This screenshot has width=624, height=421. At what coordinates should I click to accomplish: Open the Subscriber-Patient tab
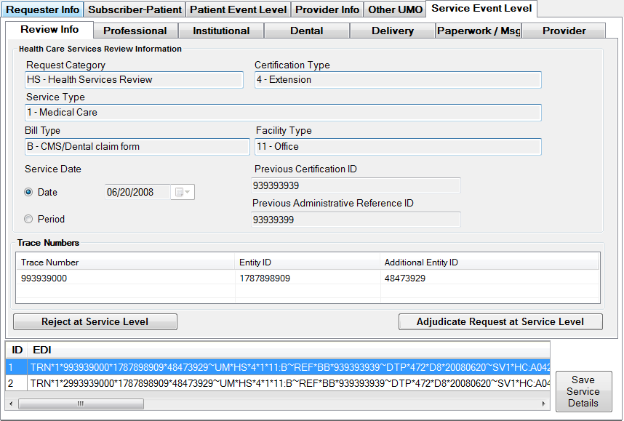pyautogui.click(x=135, y=9)
